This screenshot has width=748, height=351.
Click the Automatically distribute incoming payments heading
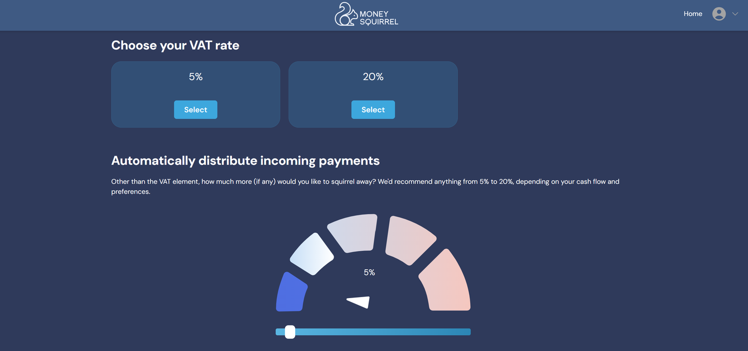(245, 161)
